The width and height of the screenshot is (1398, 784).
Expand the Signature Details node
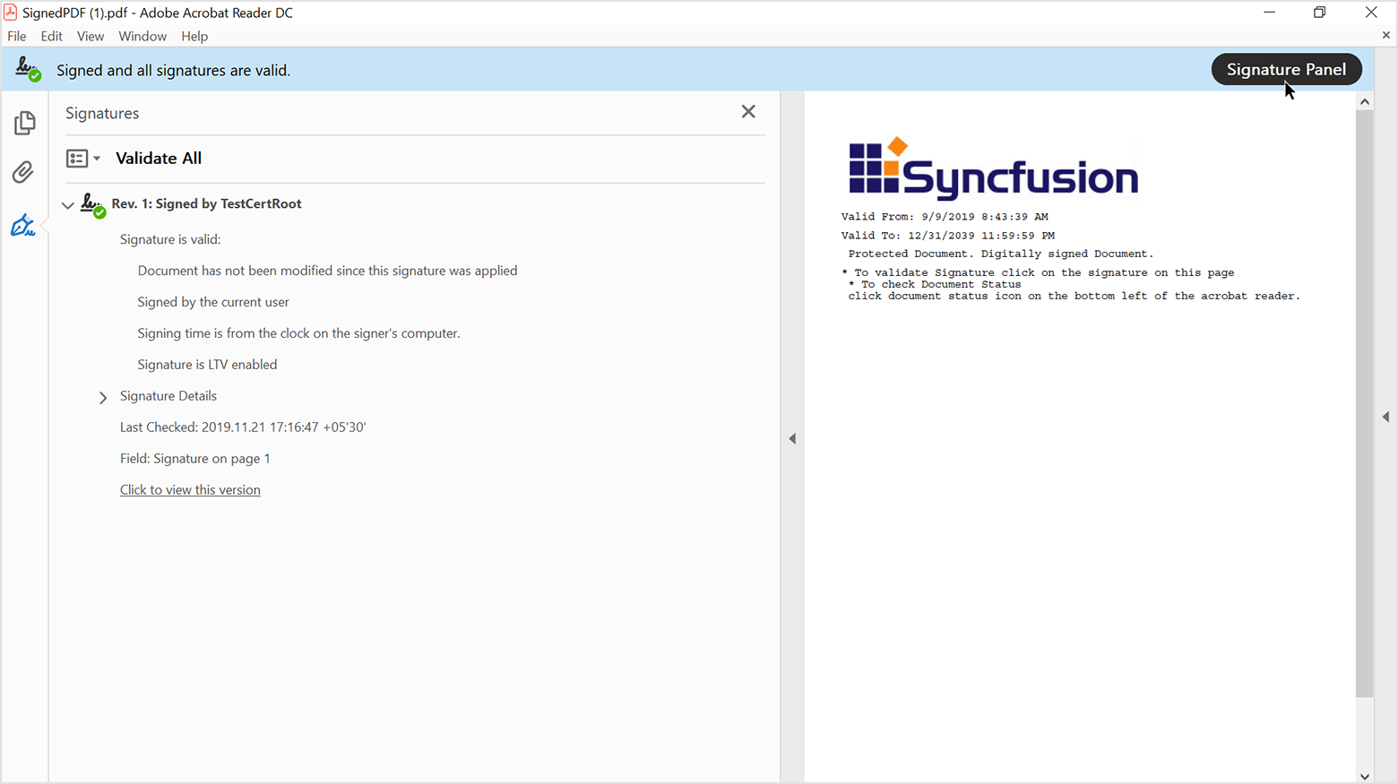[103, 397]
